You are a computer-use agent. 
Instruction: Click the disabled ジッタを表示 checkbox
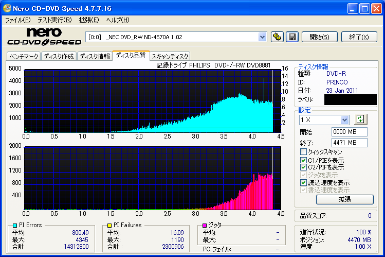[x=303, y=175]
